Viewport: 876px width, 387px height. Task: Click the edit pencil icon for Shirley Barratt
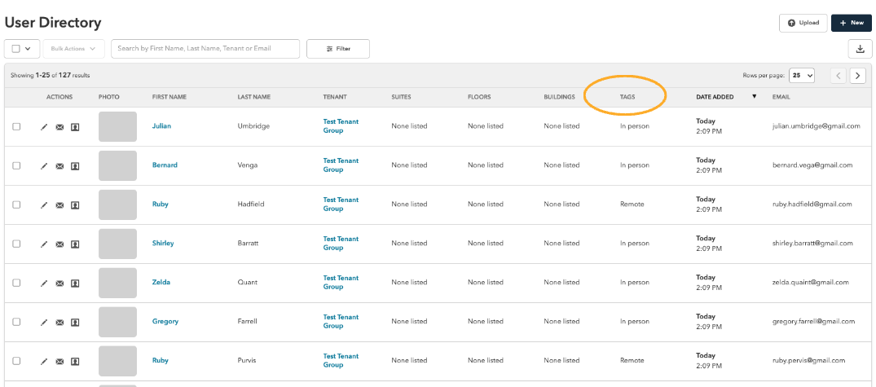click(44, 244)
